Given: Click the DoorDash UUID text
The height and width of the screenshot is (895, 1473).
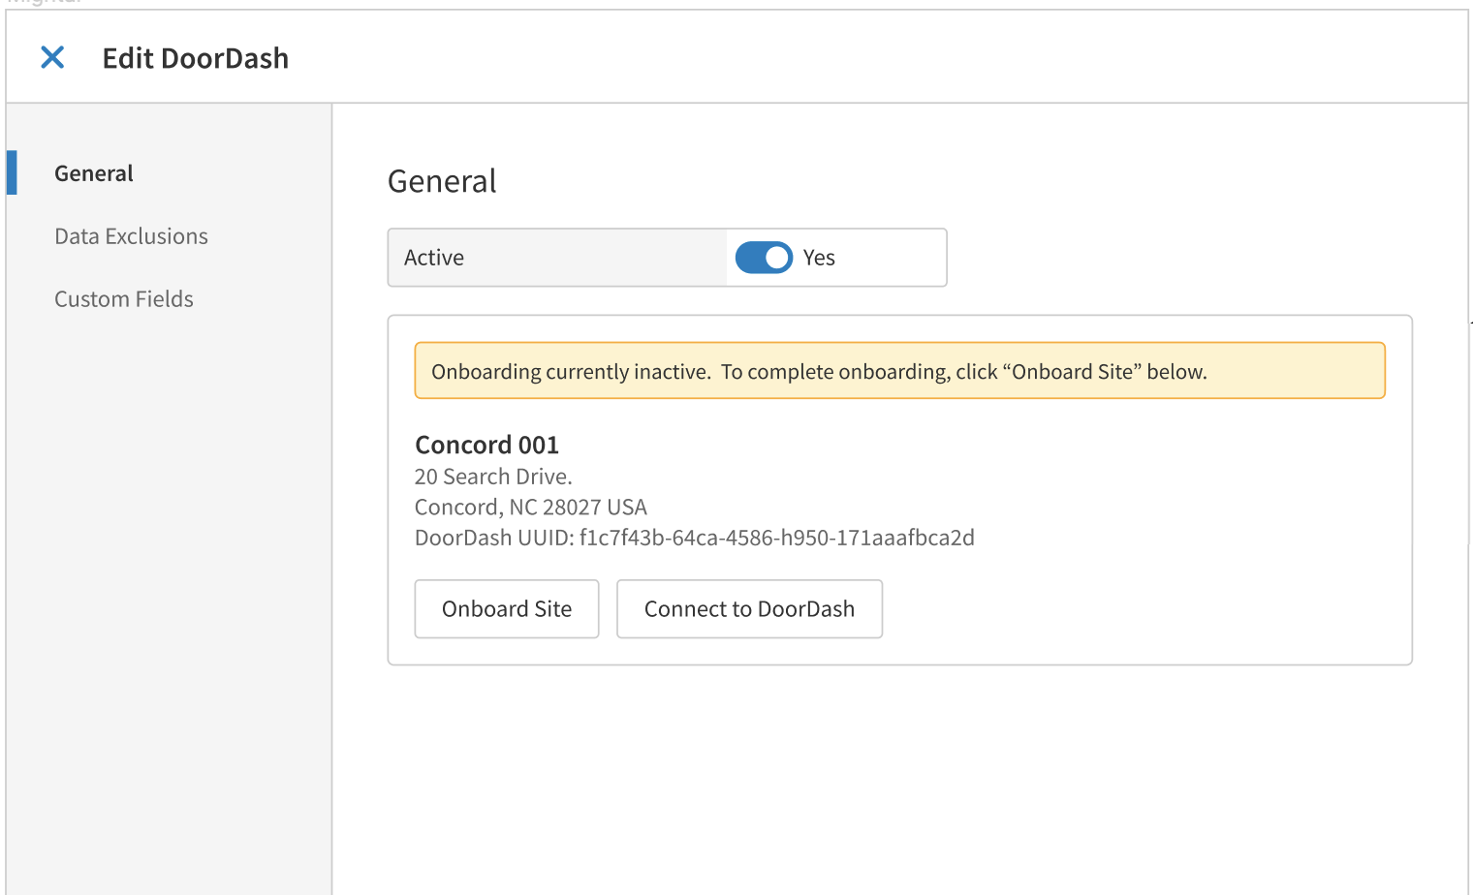Looking at the screenshot, I should tap(695, 538).
